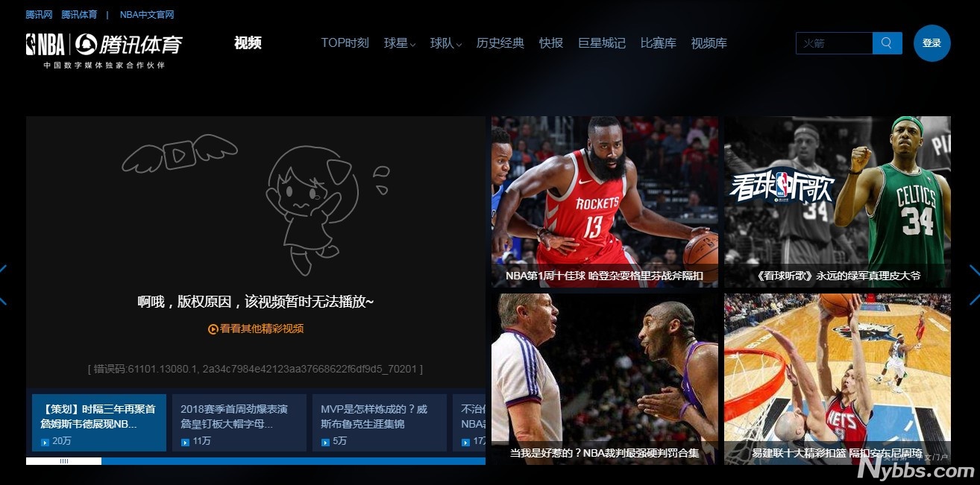This screenshot has height=485, width=980.
Task: Expand the 球星 dropdown menu
Action: pos(400,43)
